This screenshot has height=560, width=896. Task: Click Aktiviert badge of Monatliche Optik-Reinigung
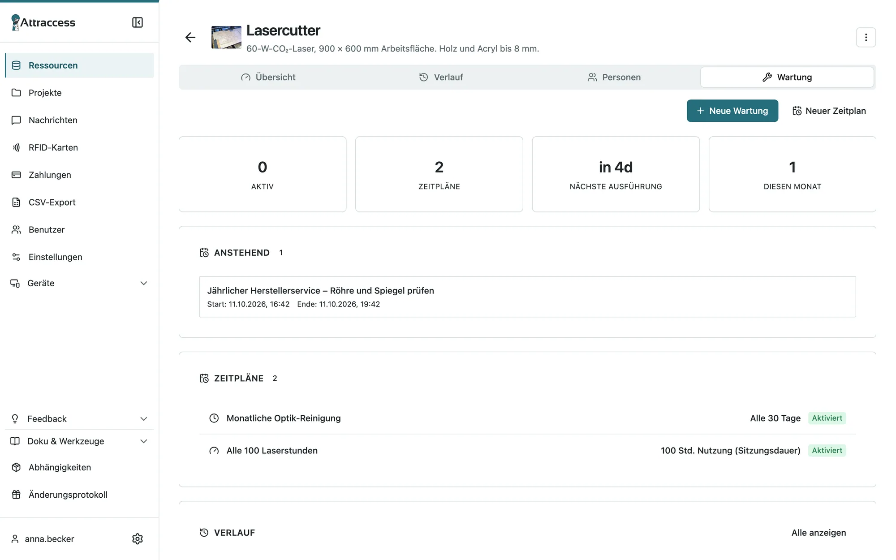(x=827, y=418)
